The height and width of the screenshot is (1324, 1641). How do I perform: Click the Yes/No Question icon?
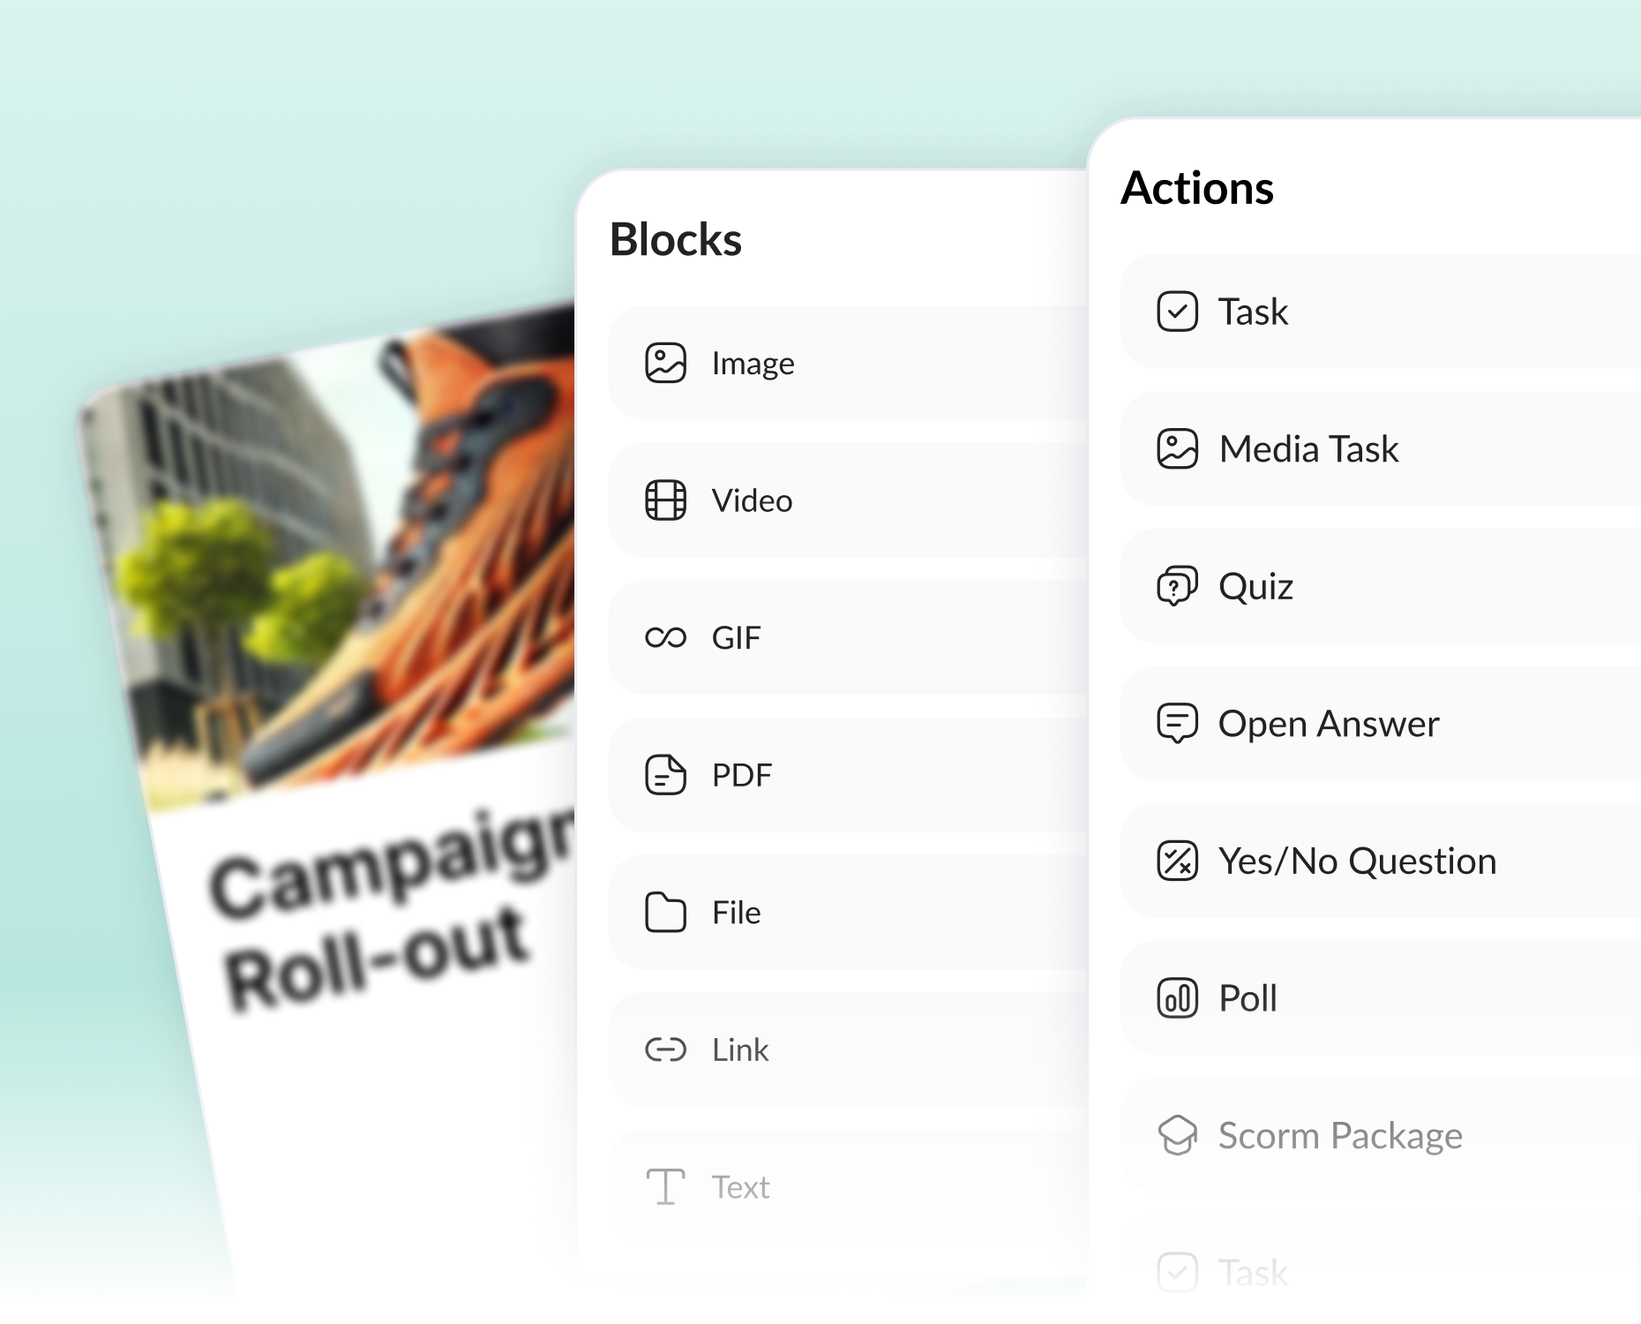click(1177, 861)
